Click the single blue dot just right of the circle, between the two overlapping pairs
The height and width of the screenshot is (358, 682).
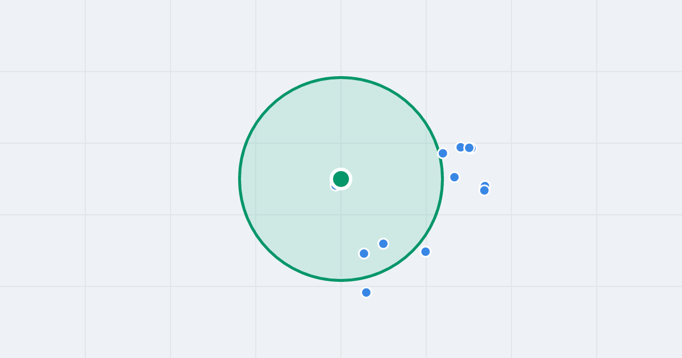coord(455,177)
